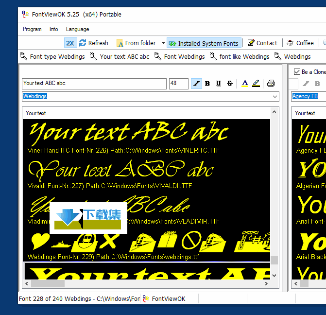Click the FontViewOK status bar icon

tap(146, 298)
